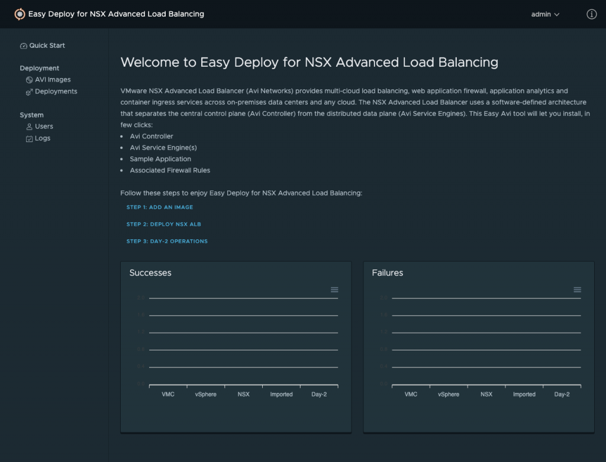This screenshot has width=606, height=462.
Task: Expand the admin user dropdown
Action: click(544, 14)
